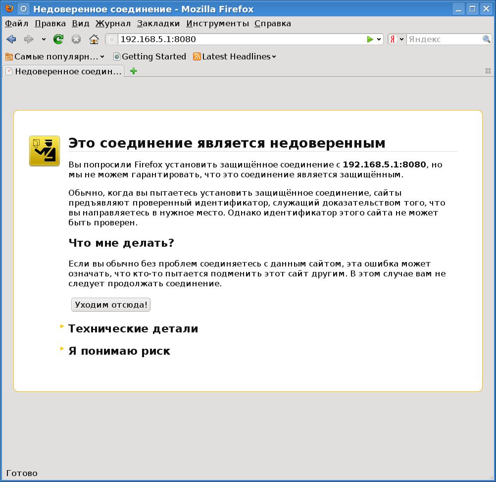
Task: Open the Инструменты menu
Action: point(217,23)
